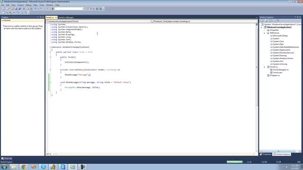The height and width of the screenshot is (170, 303).
Task: Click Show All Files icon in Solution Explorer
Action: (266, 21)
